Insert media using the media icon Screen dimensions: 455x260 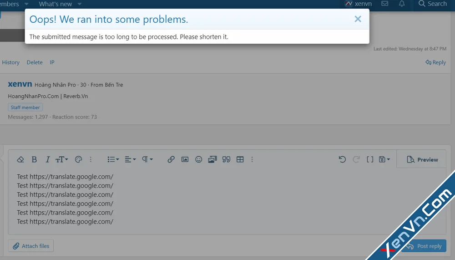[212, 159]
